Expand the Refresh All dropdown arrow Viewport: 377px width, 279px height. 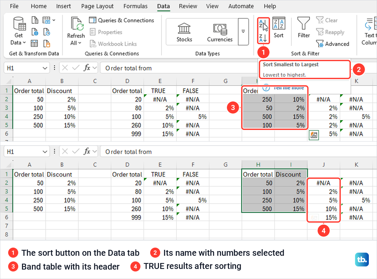(80, 43)
